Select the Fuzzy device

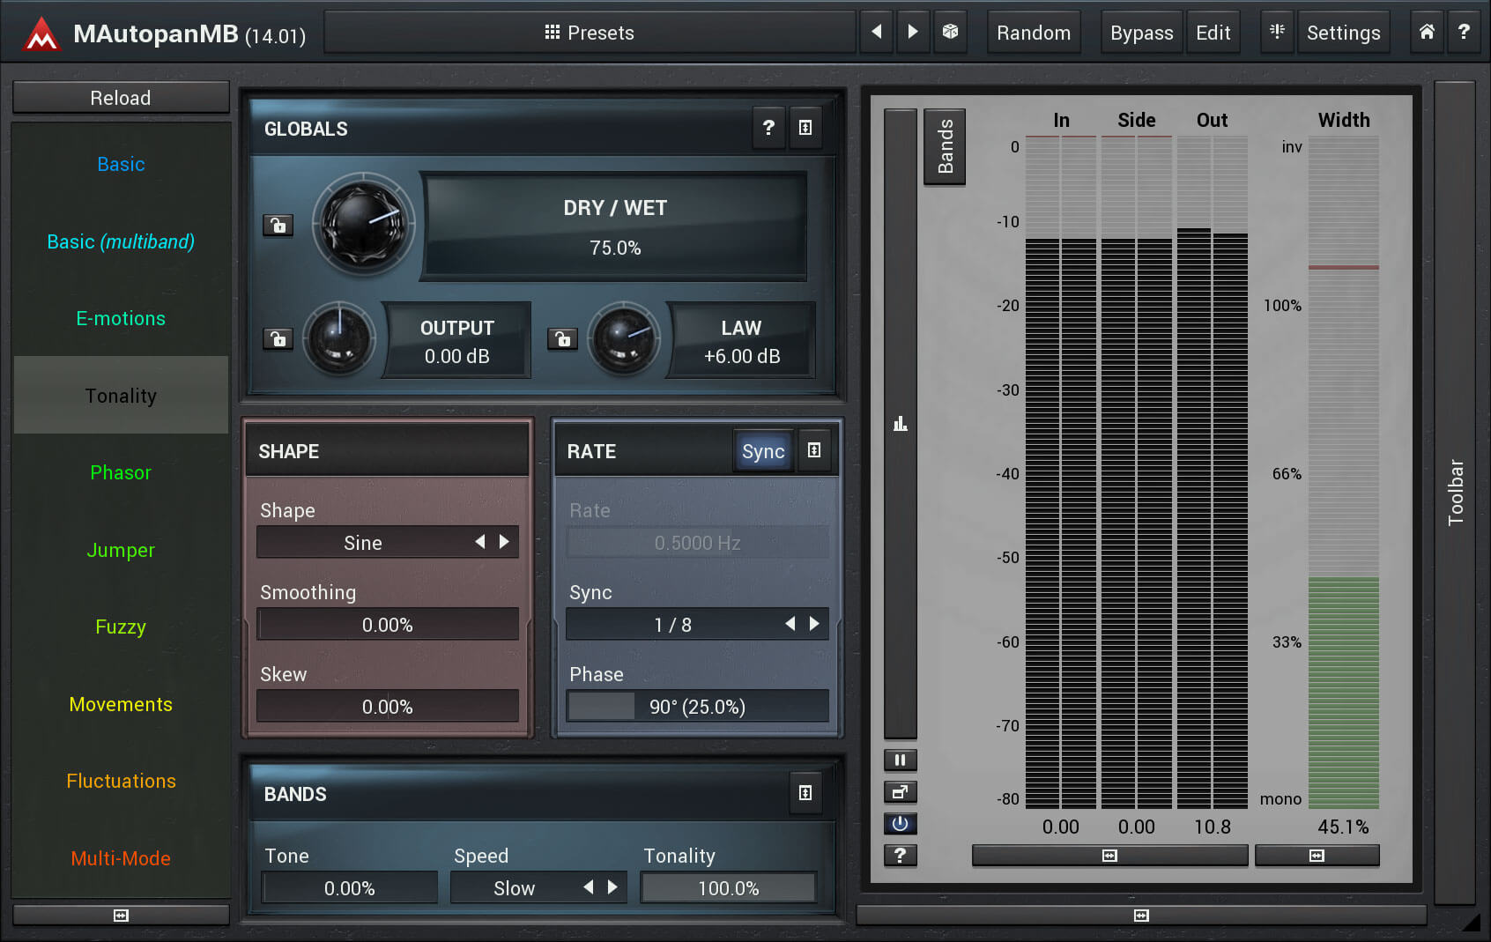tap(121, 627)
